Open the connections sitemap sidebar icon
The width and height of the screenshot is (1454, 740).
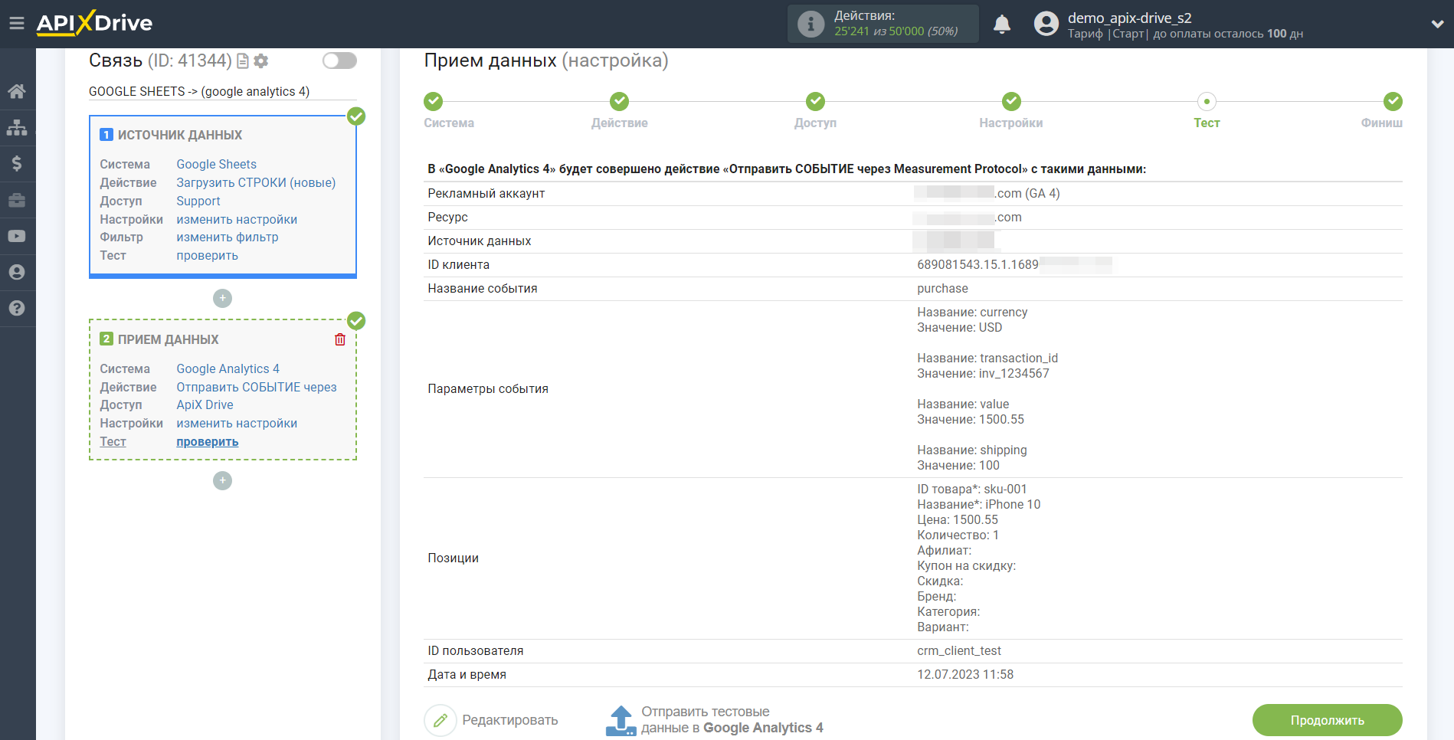(x=17, y=127)
